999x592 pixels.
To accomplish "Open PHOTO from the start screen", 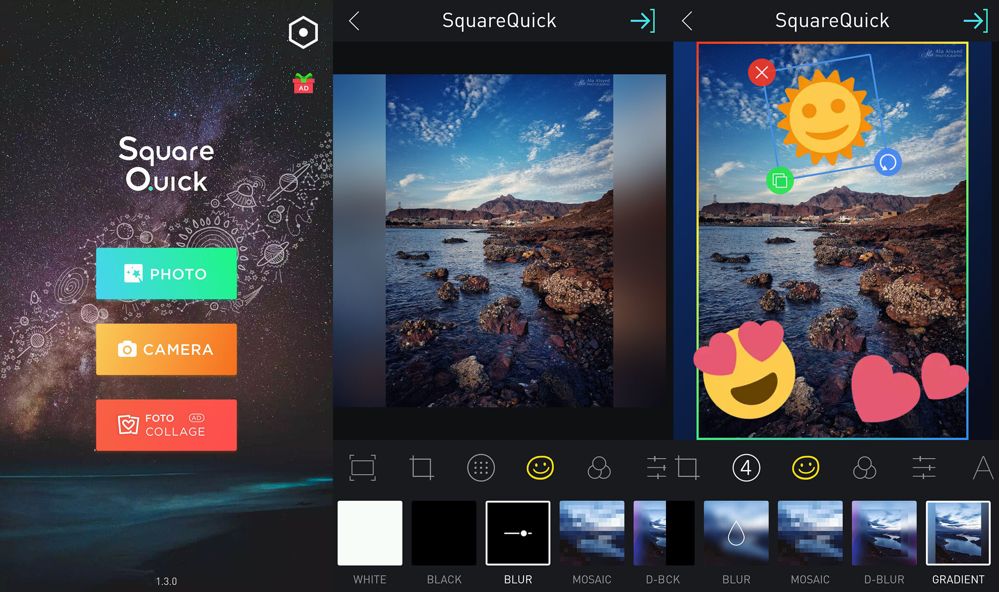I will (166, 274).
